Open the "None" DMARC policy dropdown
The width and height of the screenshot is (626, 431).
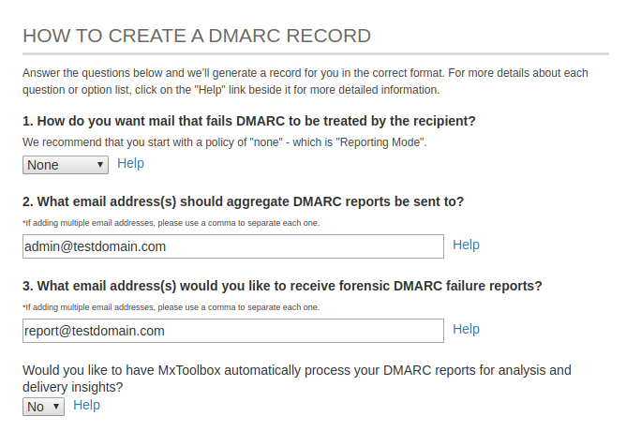click(x=65, y=165)
